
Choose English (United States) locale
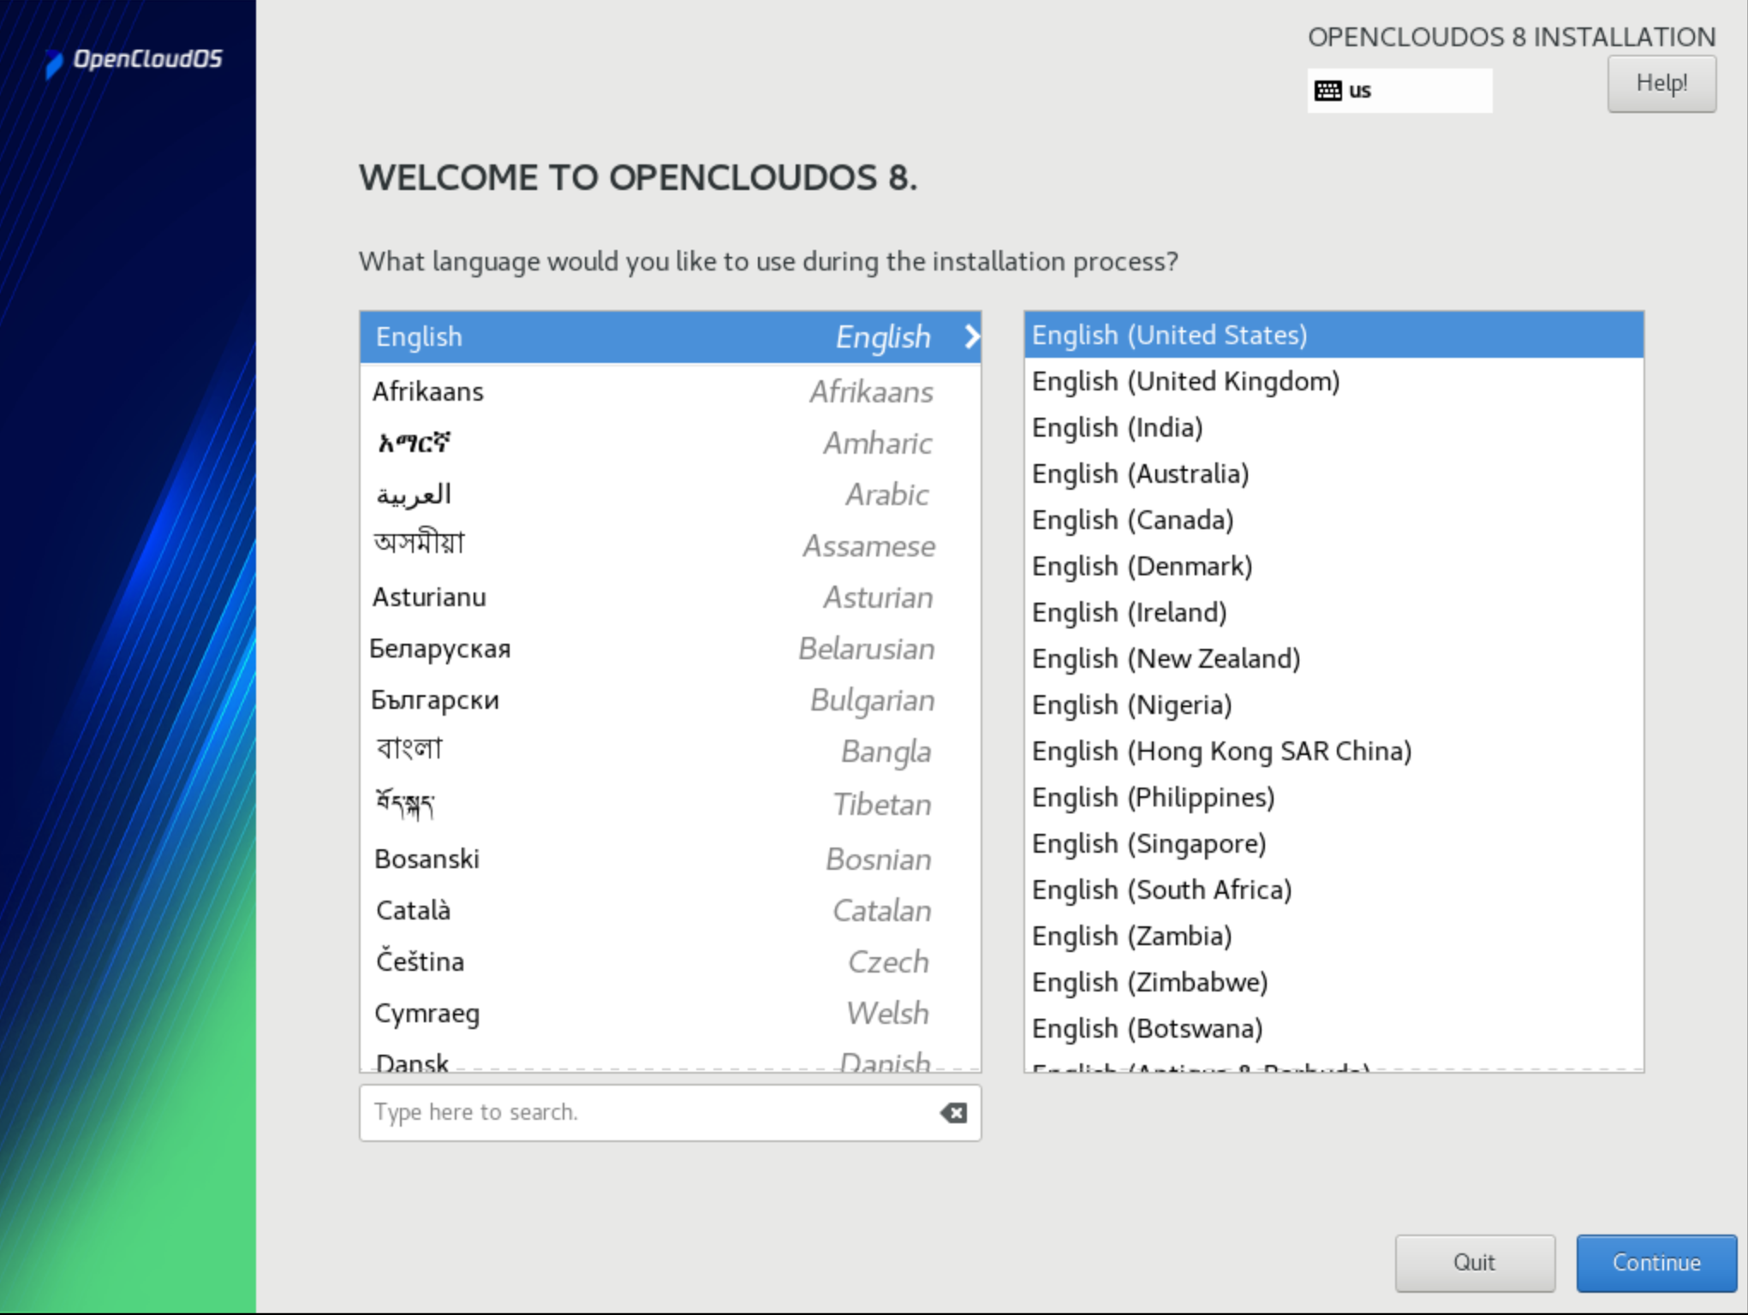coord(1333,335)
